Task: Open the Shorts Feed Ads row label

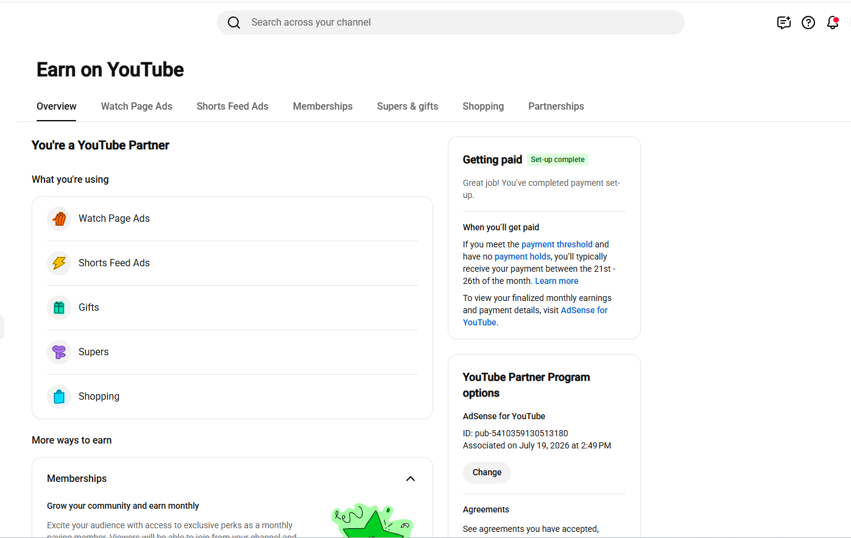Action: (114, 263)
